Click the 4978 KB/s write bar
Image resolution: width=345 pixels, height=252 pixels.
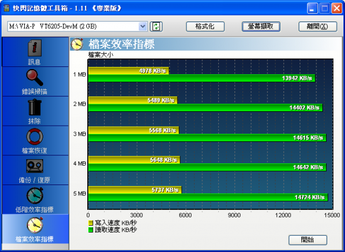pyautogui.click(x=128, y=71)
